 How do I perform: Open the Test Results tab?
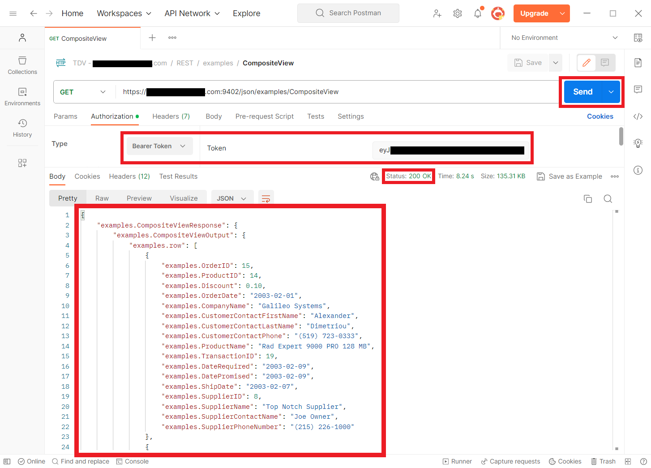click(178, 176)
